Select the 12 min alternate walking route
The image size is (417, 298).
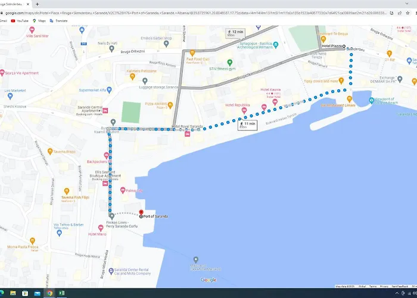tap(236, 32)
